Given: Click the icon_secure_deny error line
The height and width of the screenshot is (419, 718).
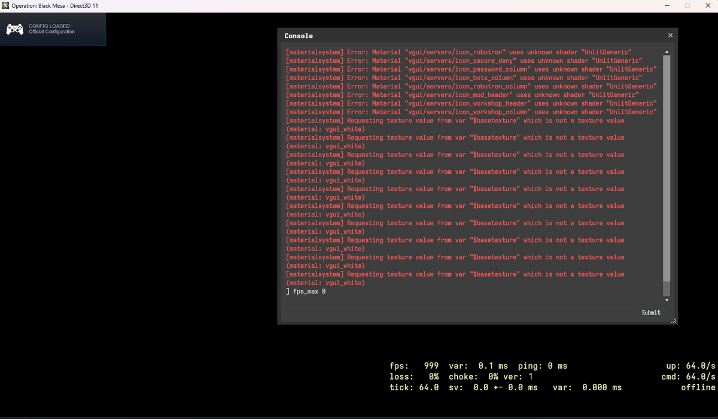Looking at the screenshot, I should (x=464, y=61).
